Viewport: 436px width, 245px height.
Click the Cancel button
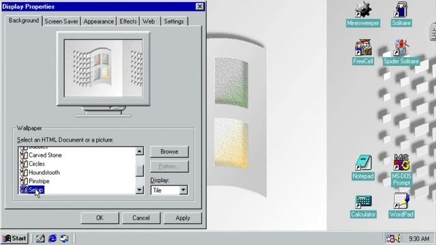coord(141,218)
